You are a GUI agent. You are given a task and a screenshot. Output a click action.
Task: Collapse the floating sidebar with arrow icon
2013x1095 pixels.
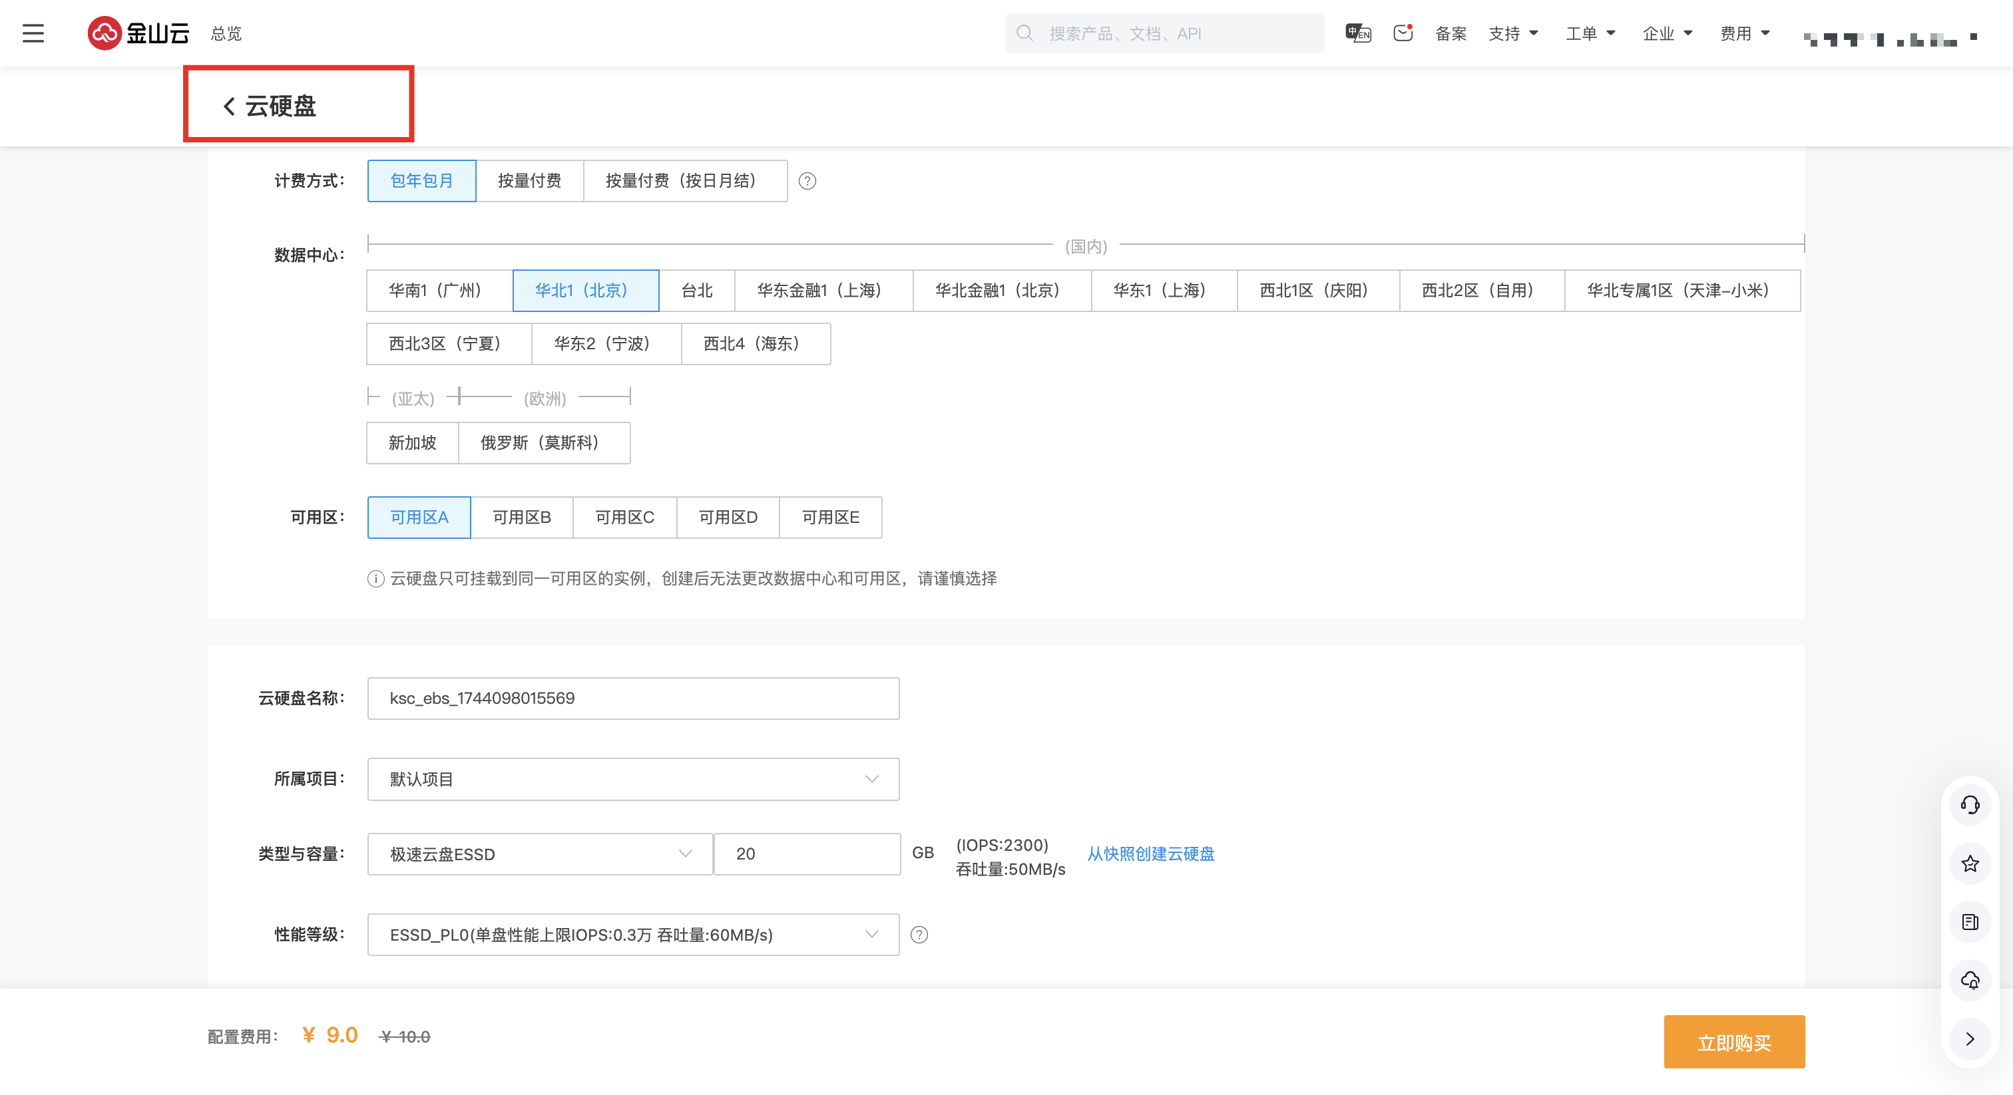point(1969,1038)
